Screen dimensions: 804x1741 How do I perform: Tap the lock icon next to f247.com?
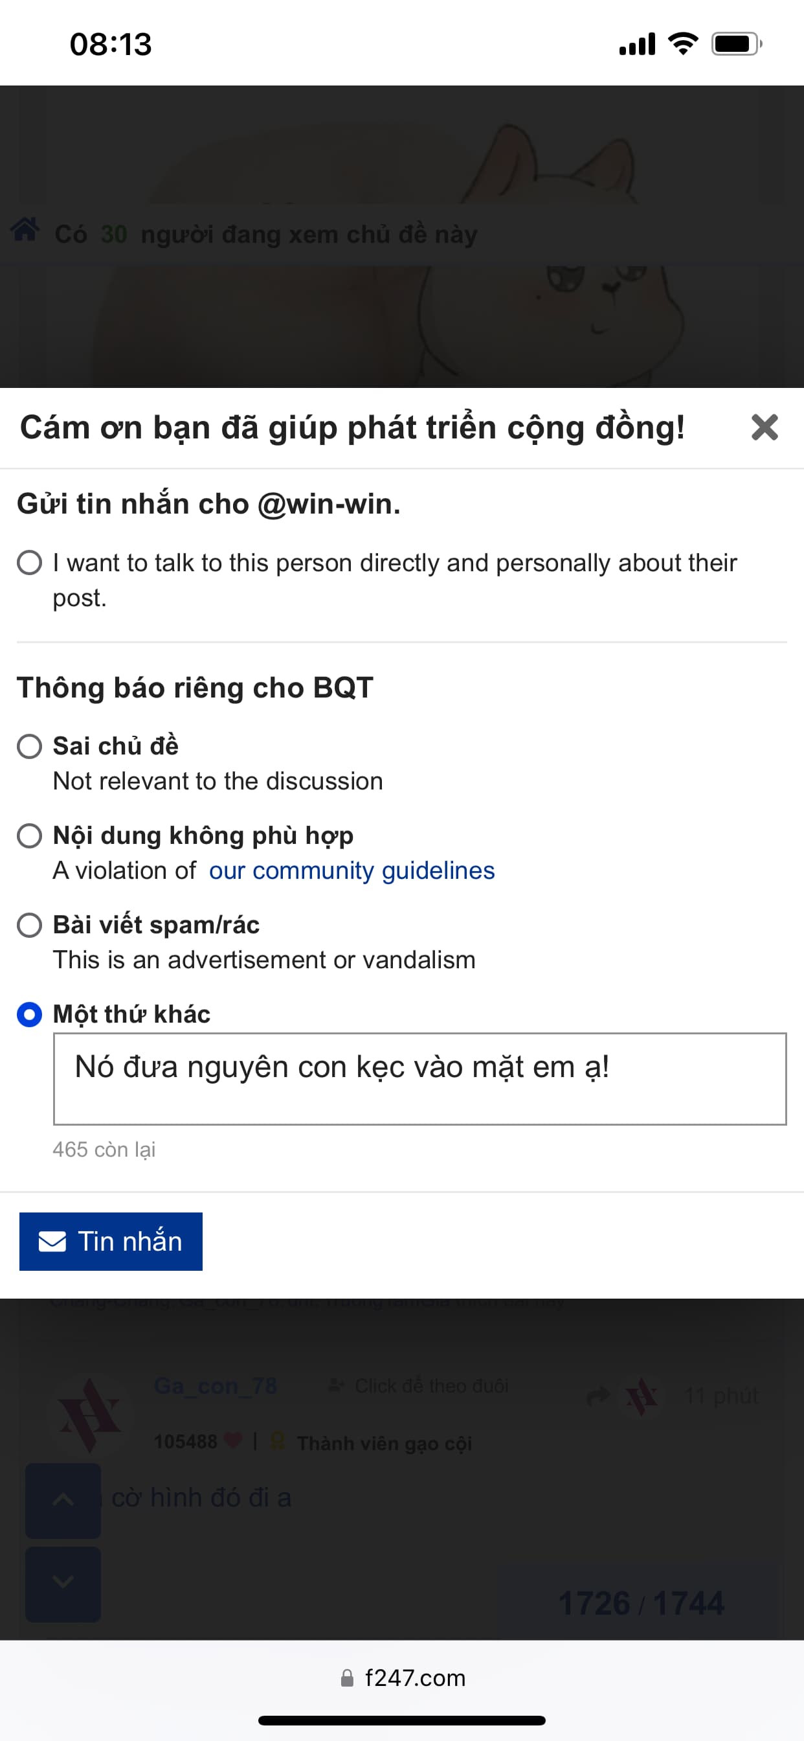click(x=347, y=1678)
